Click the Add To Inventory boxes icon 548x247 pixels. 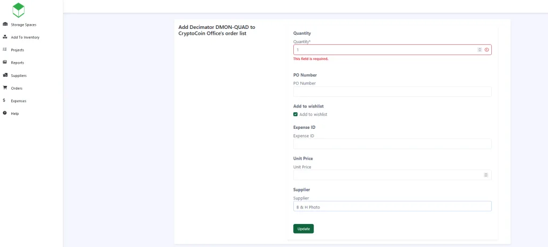(5, 37)
